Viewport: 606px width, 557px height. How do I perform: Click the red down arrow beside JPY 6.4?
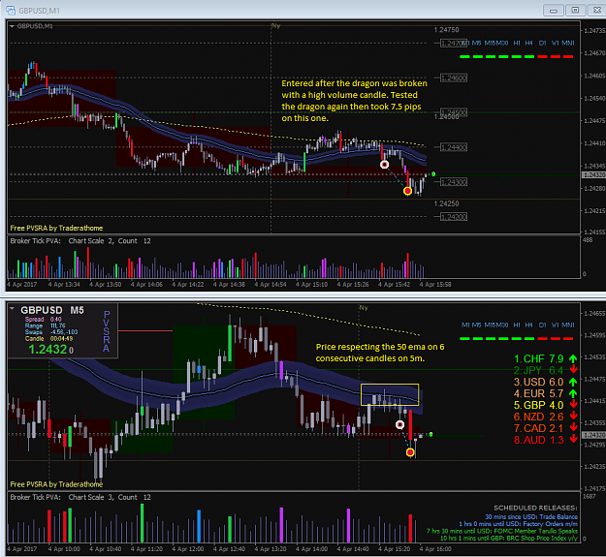pyautogui.click(x=573, y=370)
